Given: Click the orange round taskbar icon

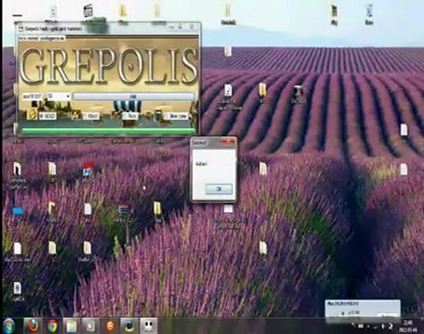Looking at the screenshot, I should [110, 326].
